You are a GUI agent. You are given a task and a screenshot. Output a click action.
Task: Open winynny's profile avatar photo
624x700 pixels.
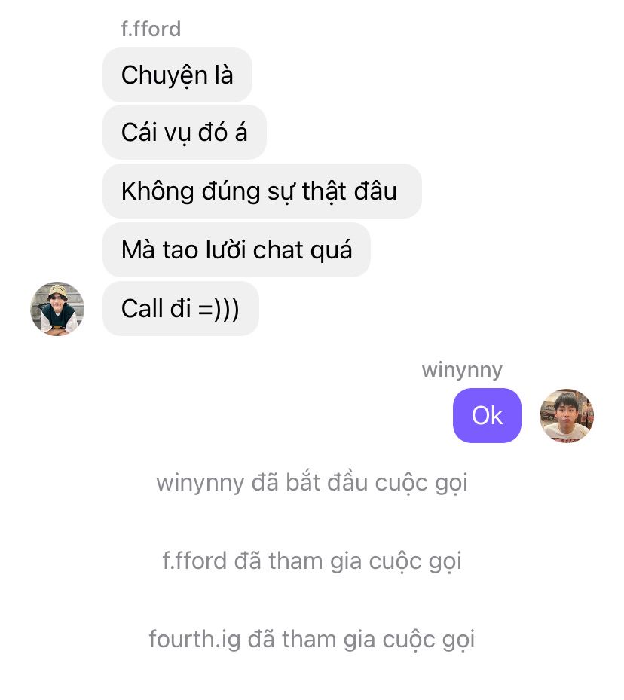point(567,416)
